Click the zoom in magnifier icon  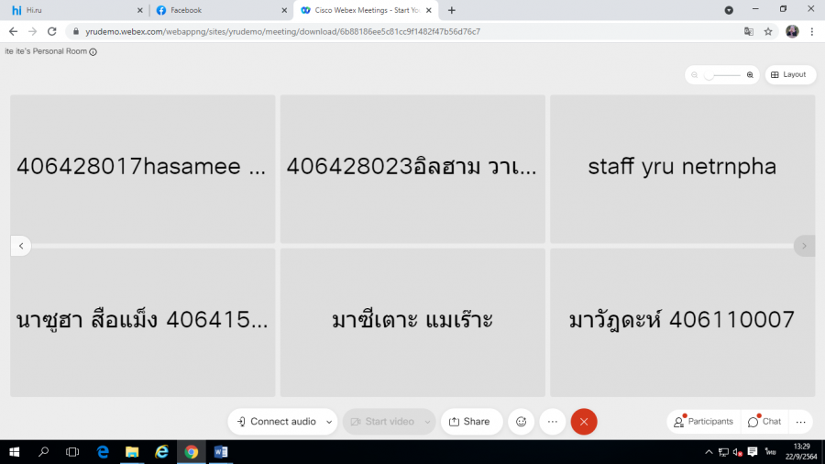pos(750,75)
